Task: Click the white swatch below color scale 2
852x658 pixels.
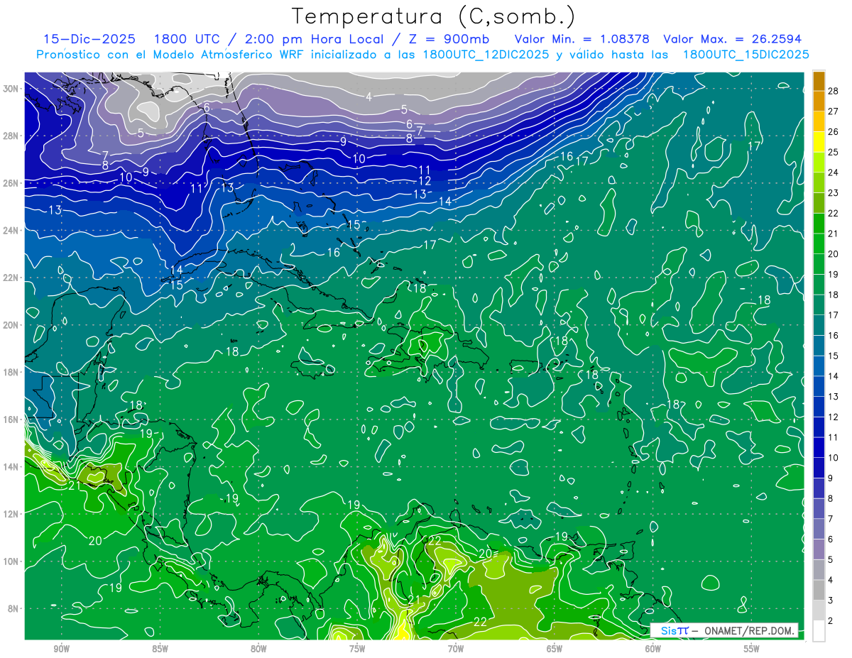Action: tap(819, 631)
